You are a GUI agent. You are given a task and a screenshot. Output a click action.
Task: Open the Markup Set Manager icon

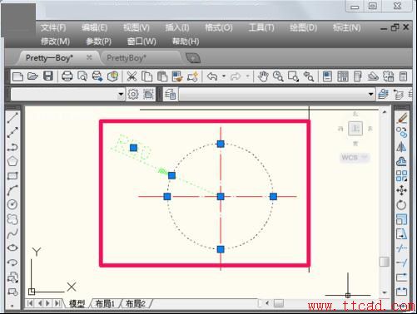388,76
